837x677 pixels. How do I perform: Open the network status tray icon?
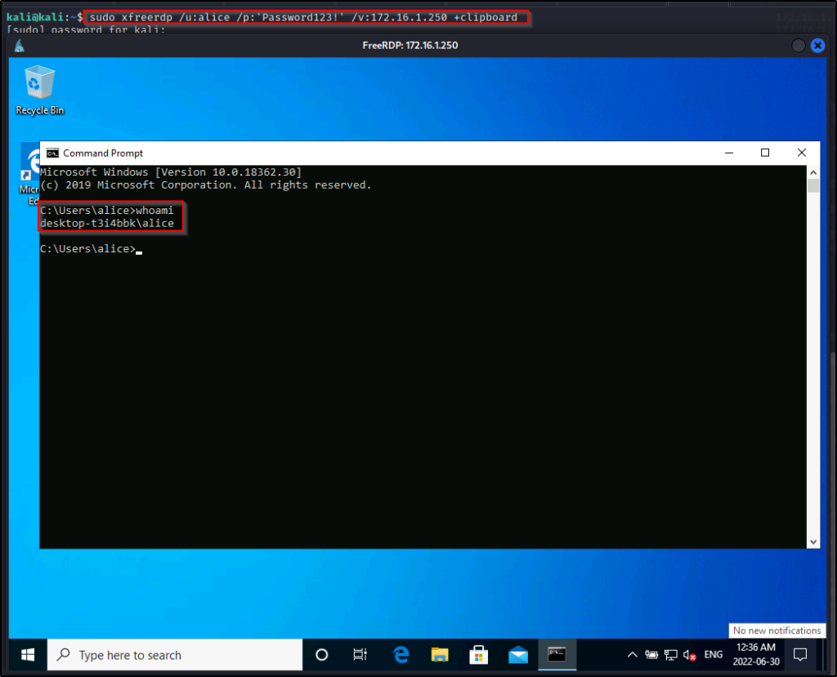click(671, 655)
